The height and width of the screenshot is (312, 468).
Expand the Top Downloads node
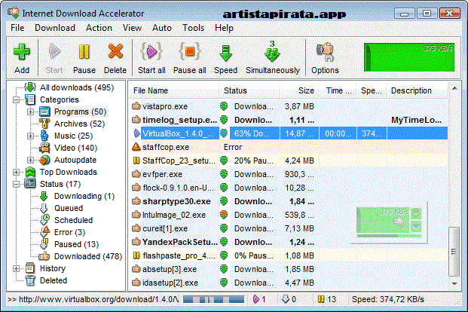pyautogui.click(x=16, y=173)
